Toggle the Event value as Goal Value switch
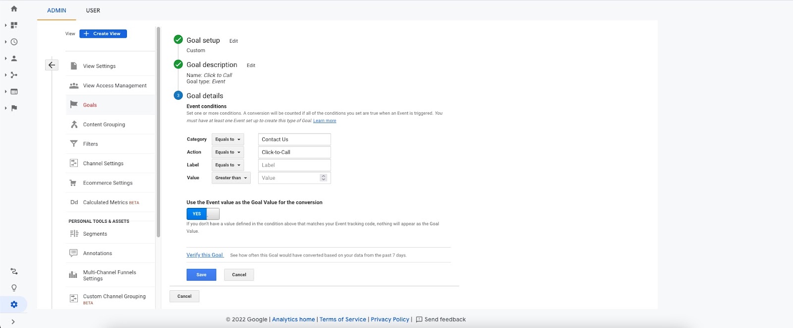Viewport: 793px width, 328px height. coord(203,214)
